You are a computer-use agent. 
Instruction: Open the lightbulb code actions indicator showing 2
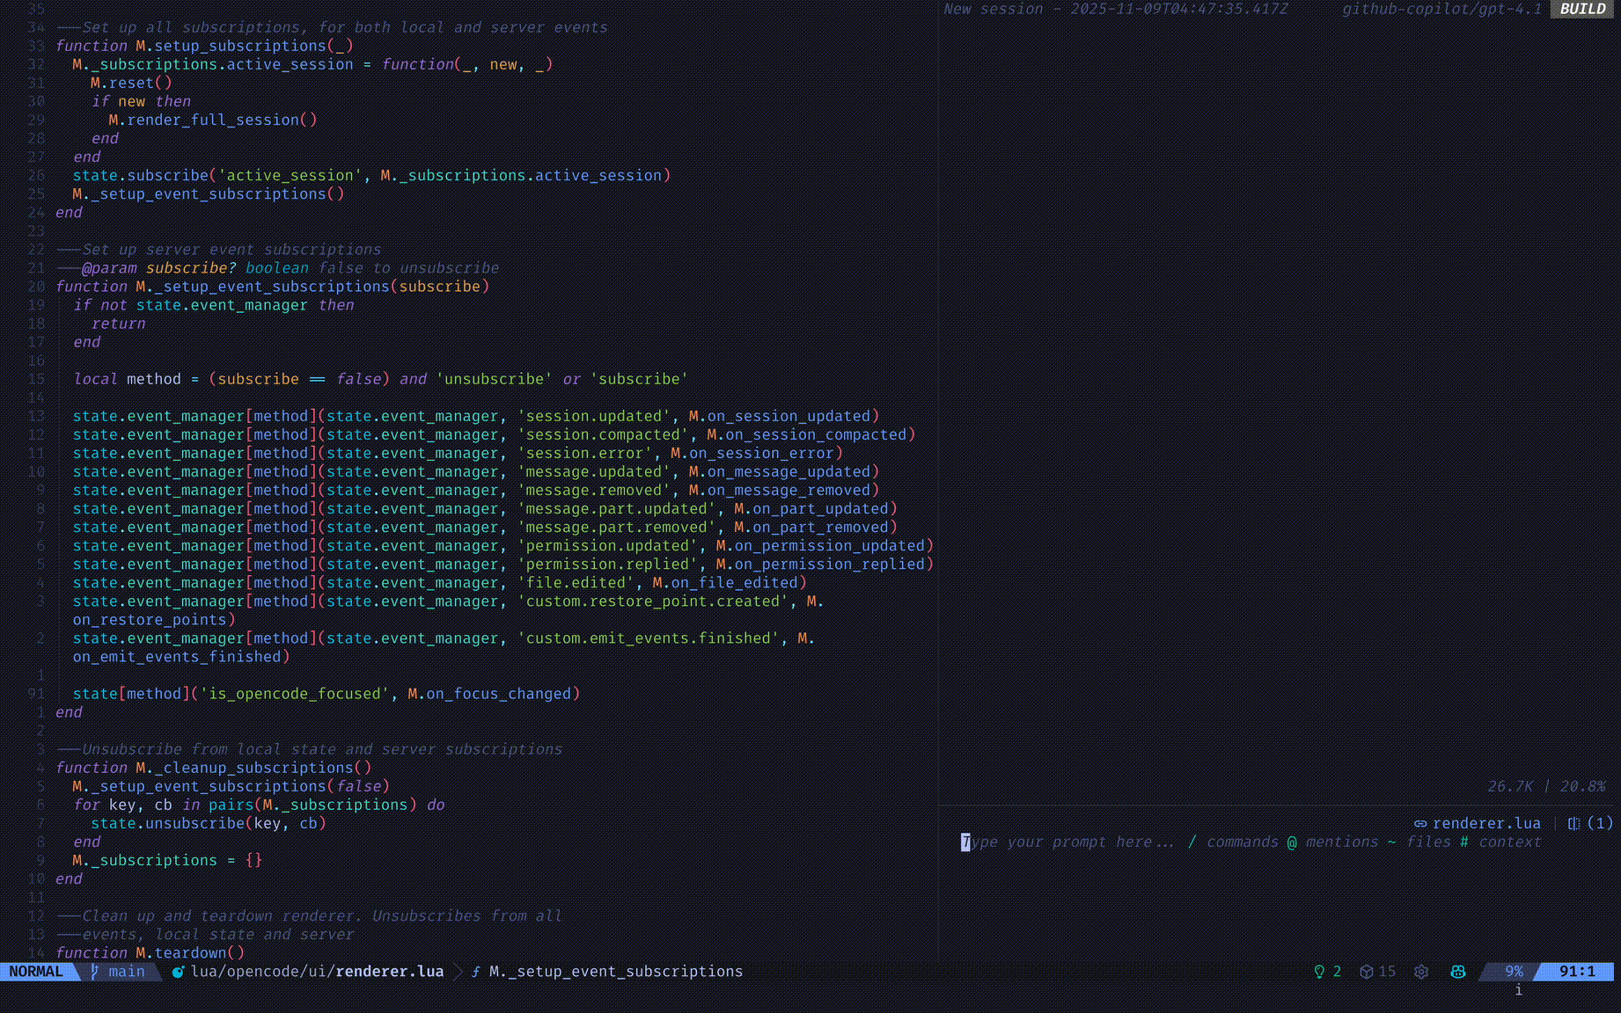coord(1319,972)
